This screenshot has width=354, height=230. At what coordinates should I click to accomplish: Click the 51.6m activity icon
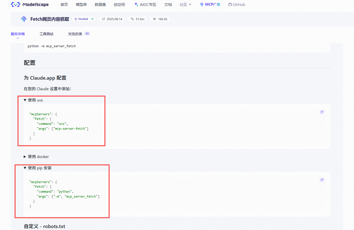pyautogui.click(x=132, y=19)
